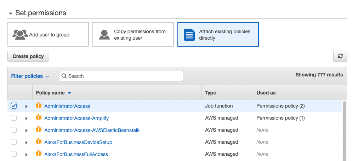Click the 'Permissions policy (2)' cell
Viewport: 358px width, 161px height.
[280, 106]
